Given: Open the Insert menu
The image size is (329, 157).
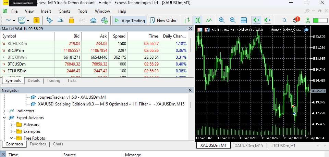Looking at the screenshot, I should point(46,11).
